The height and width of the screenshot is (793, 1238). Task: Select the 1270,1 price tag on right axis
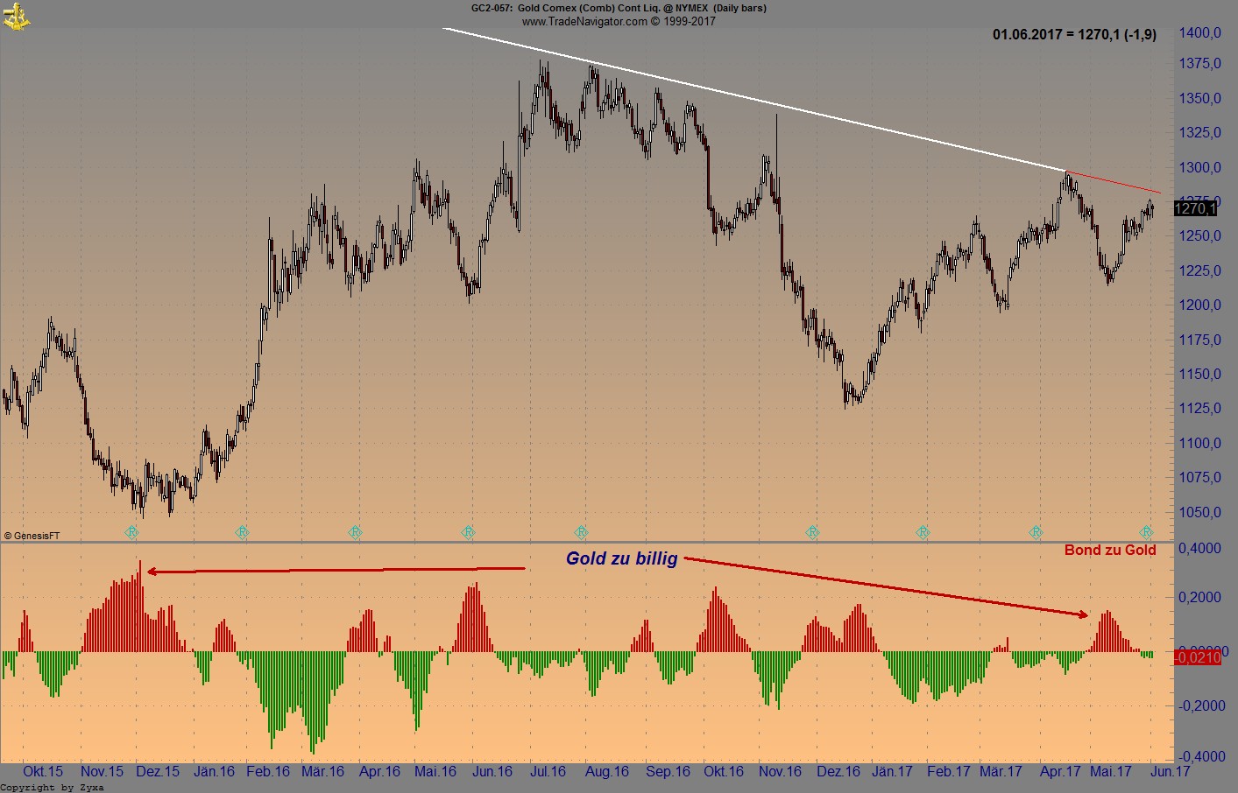[1197, 207]
